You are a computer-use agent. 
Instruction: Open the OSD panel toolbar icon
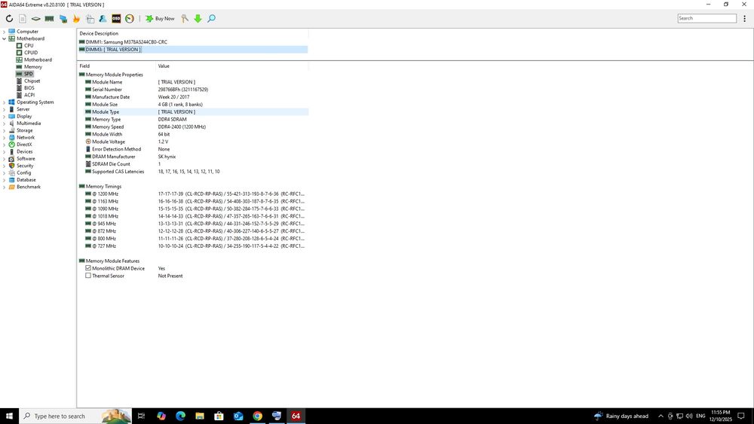[116, 19]
